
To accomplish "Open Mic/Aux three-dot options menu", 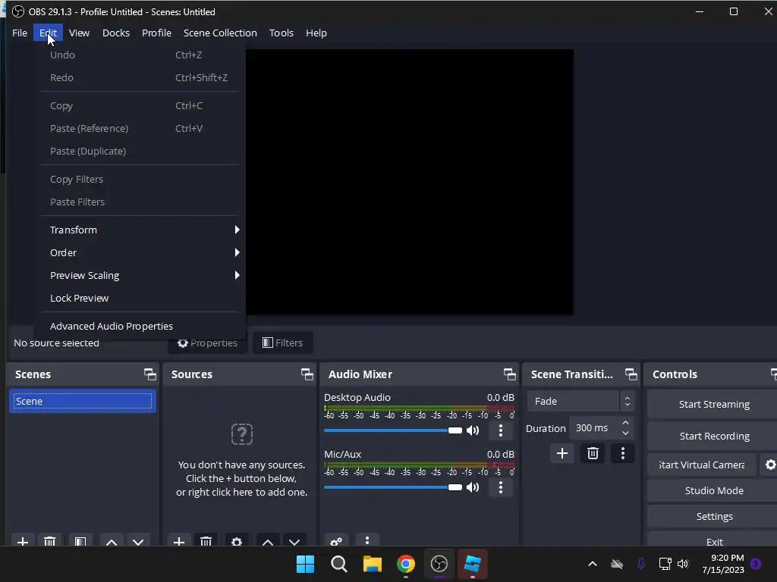I will point(501,487).
